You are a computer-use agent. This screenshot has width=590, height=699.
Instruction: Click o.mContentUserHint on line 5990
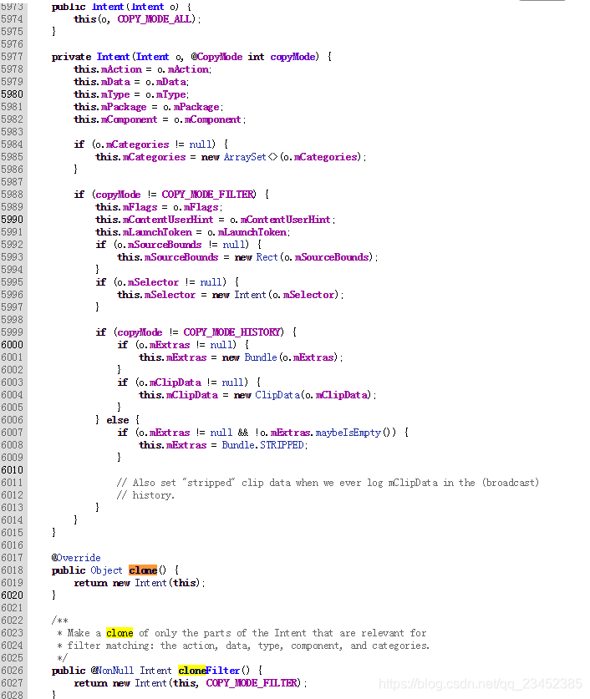(x=280, y=220)
